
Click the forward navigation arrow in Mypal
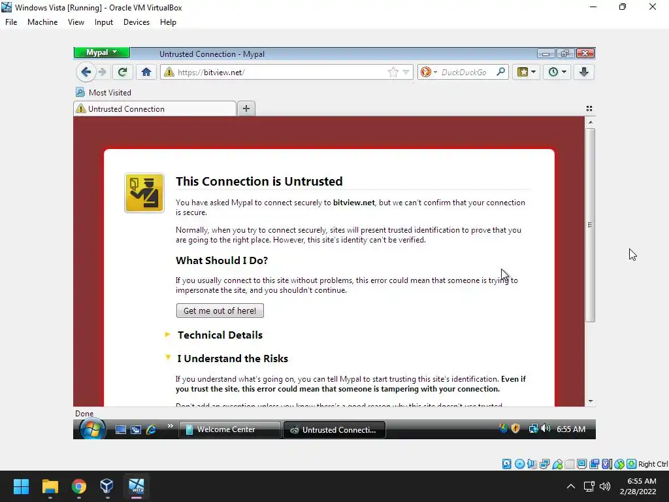tap(103, 72)
